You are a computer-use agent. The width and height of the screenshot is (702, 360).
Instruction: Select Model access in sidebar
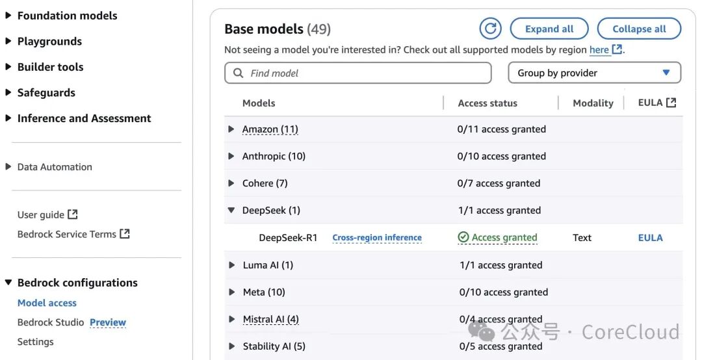(47, 303)
